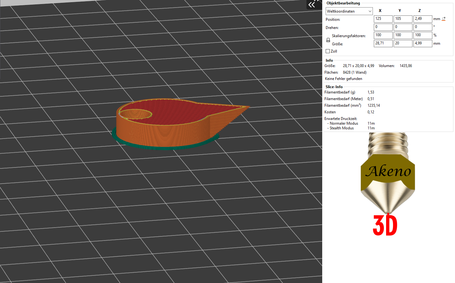This screenshot has height=283, width=455.
Task: Click the 'Skalierungsfaktoren:' label
Action: (x=349, y=36)
